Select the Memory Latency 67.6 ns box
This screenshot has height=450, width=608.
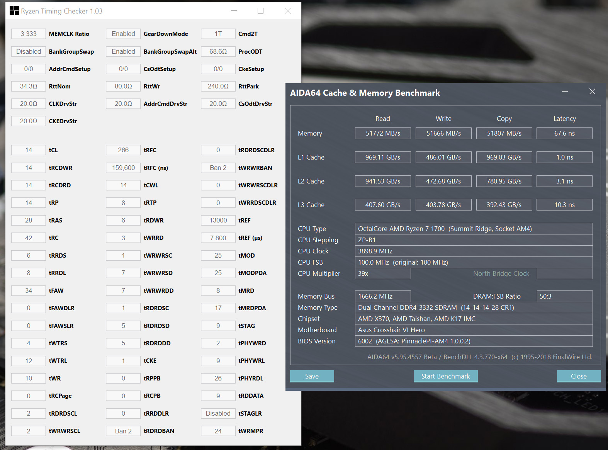pyautogui.click(x=565, y=133)
